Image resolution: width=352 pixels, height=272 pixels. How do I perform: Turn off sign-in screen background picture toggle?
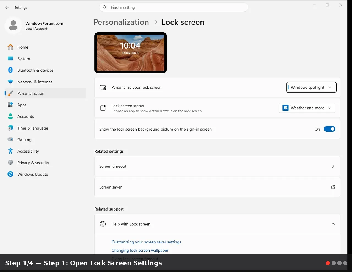click(x=329, y=129)
